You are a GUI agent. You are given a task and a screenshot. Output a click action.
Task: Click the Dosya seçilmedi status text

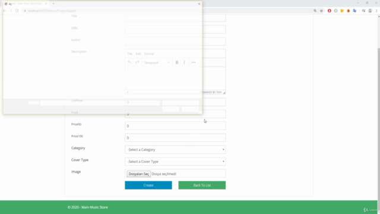tap(164, 174)
